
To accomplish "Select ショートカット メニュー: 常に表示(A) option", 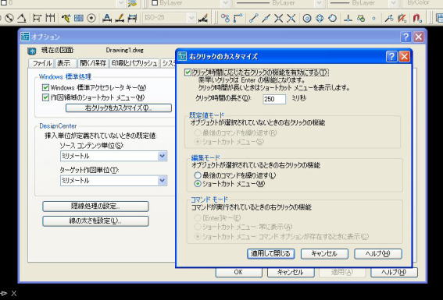I will pyautogui.click(x=198, y=227).
